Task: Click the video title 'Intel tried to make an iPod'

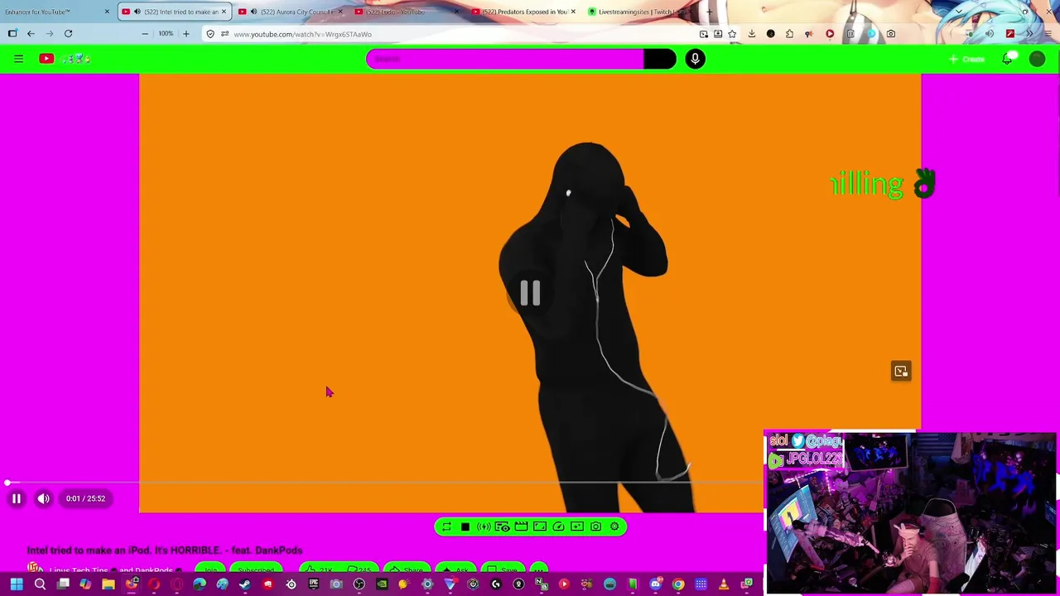Action: click(165, 550)
